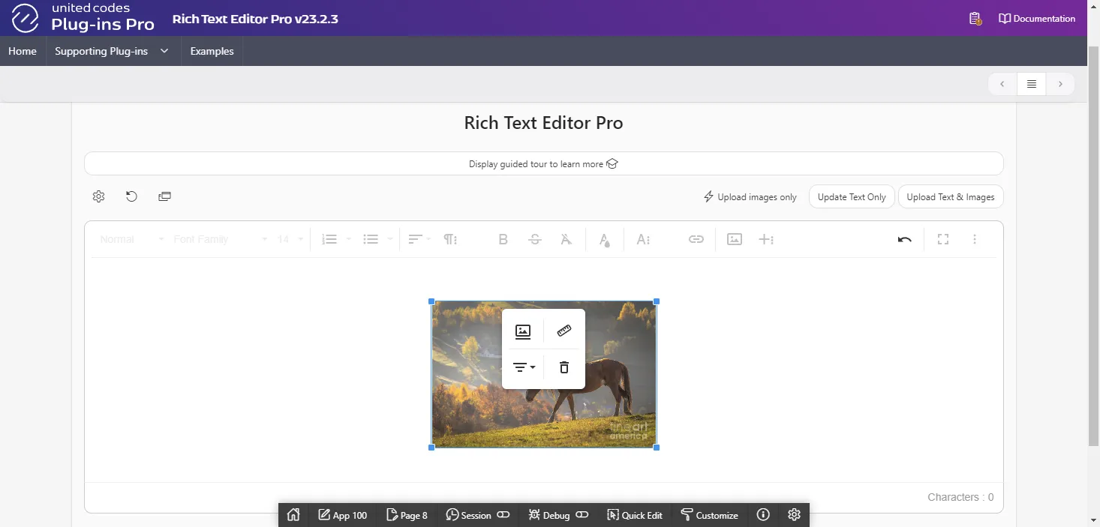Go to Home navigation tab

click(x=23, y=51)
